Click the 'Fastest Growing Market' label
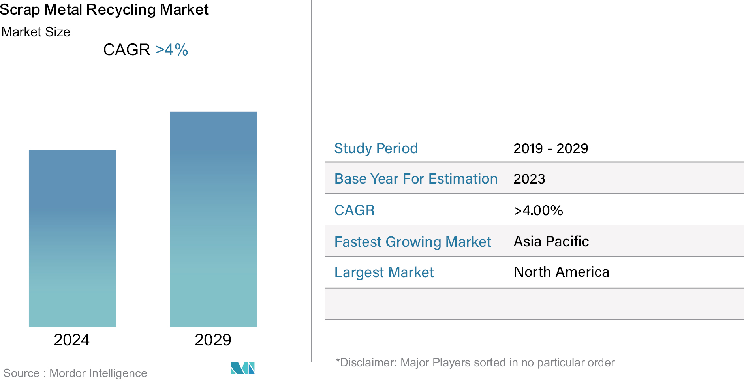Screen dimensions: 744x381 coord(413,242)
